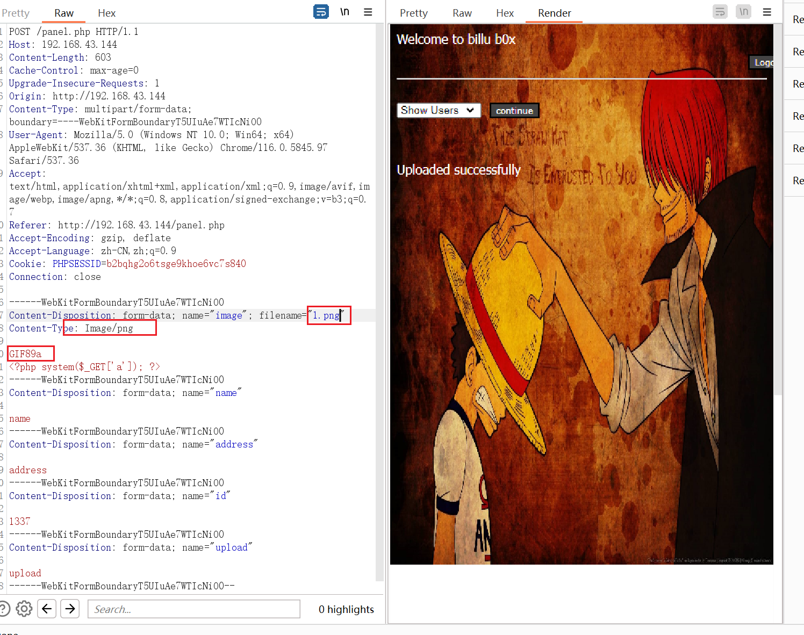Click the 'User-Agent' header line
Image resolution: width=804 pixels, height=635 pixels.
click(168, 148)
